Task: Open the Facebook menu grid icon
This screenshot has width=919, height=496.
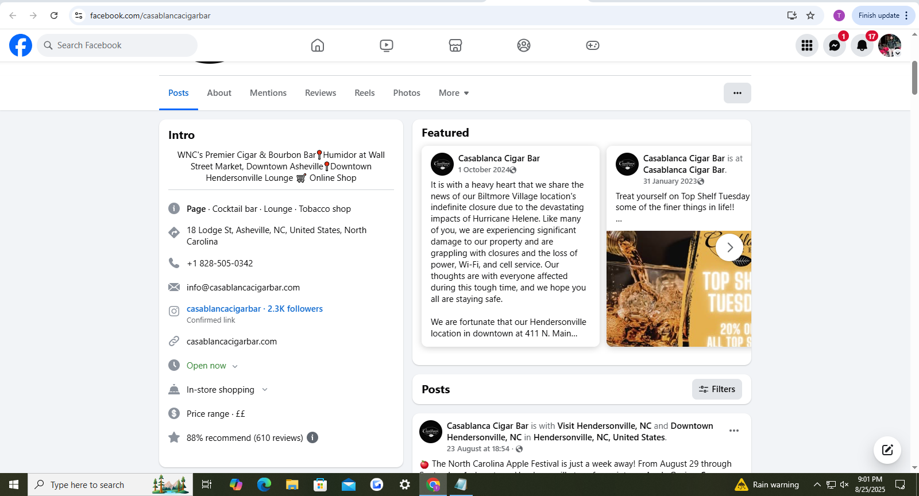Action: (807, 45)
